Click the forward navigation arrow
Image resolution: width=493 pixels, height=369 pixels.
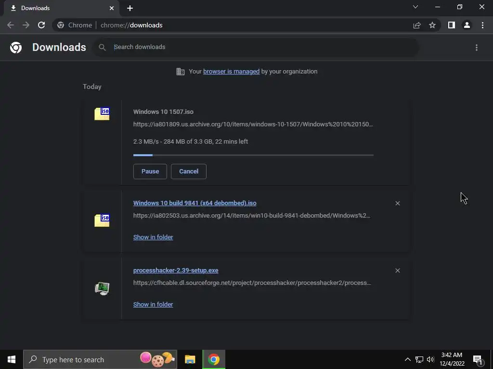(26, 25)
